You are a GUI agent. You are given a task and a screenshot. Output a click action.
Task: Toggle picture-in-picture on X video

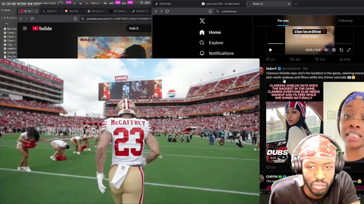341,50
